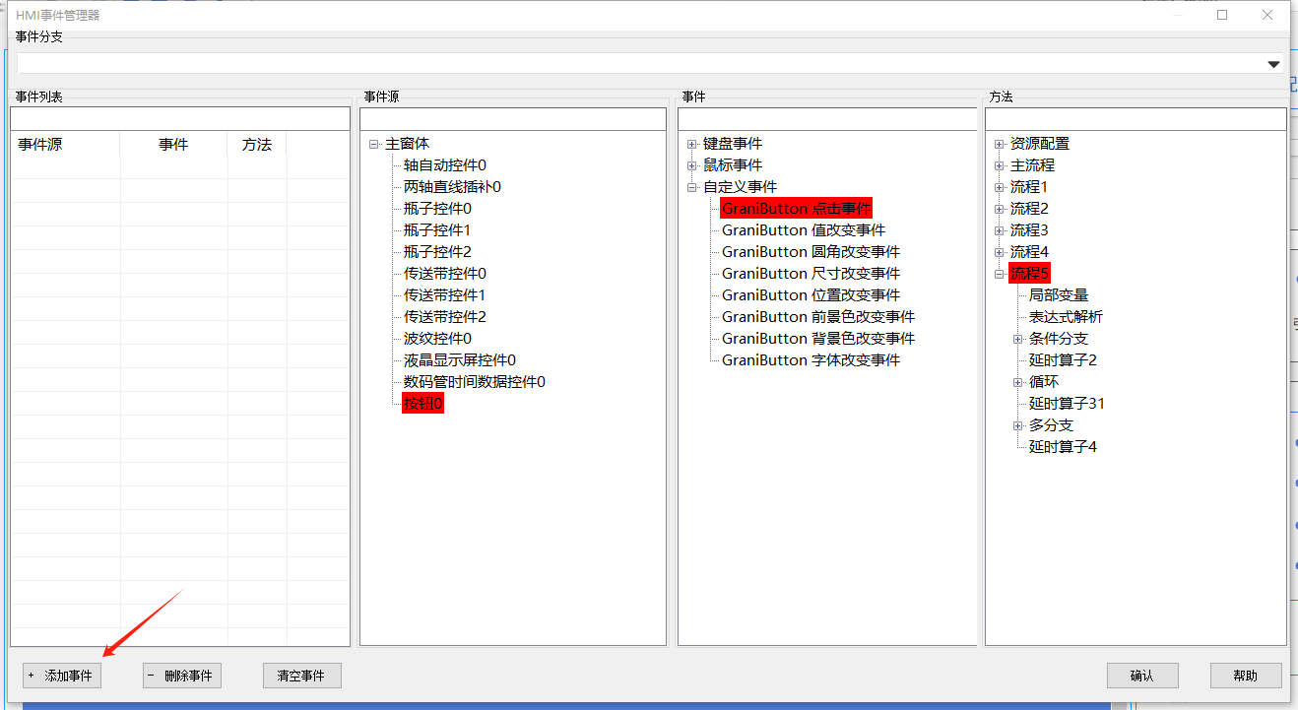This screenshot has height=710, width=1298.
Task: Select GraniButton 前景色改变事件
Action: click(818, 317)
